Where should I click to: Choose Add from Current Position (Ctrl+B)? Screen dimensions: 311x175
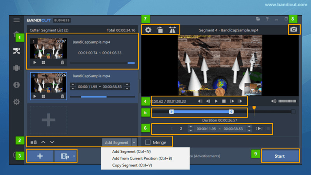coord(142,158)
